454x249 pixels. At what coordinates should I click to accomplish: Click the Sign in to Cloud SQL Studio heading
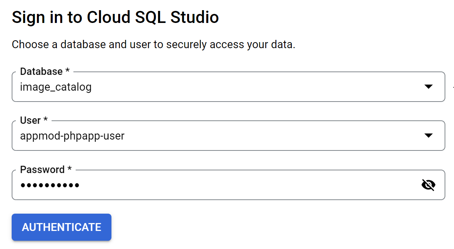115,18
